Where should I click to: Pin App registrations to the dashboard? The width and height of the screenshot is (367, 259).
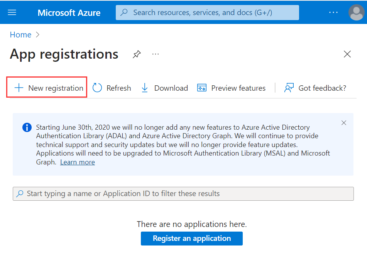point(137,54)
